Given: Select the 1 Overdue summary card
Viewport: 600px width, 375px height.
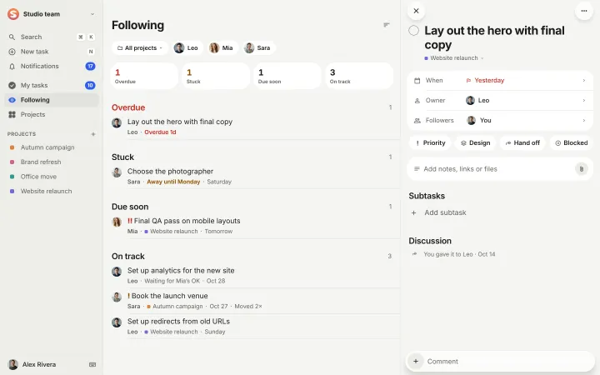Looking at the screenshot, I should (144, 76).
